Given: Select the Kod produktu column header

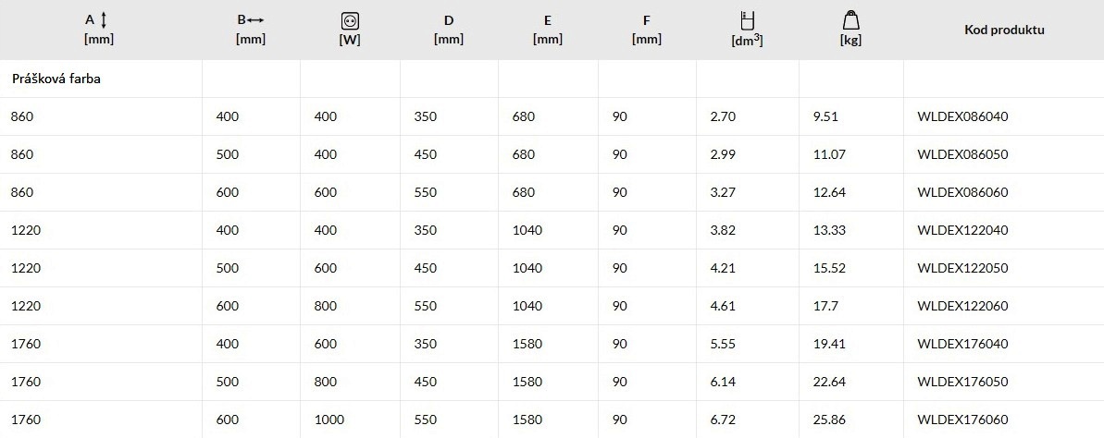Looking at the screenshot, I should 1004,30.
